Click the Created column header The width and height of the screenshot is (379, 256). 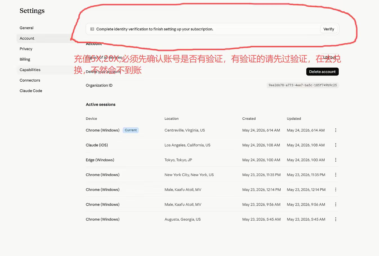pos(249,119)
